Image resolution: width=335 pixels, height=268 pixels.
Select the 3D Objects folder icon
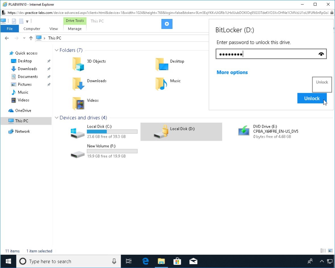(78, 64)
